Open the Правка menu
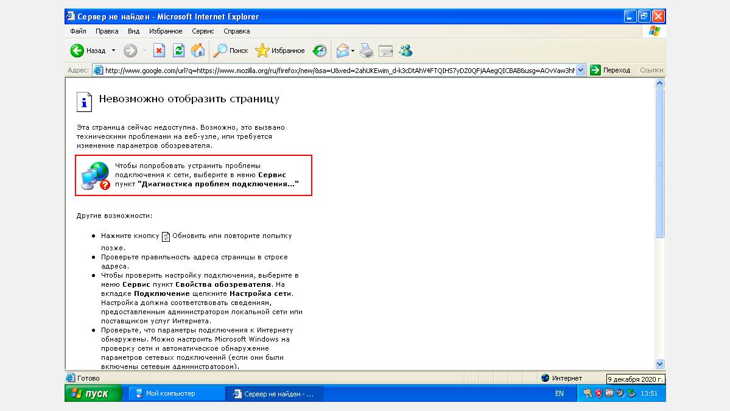 (107, 31)
